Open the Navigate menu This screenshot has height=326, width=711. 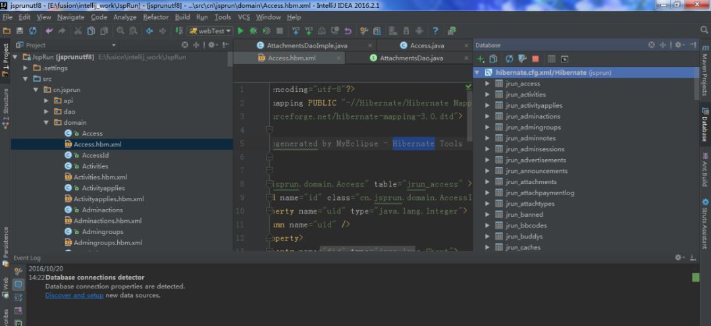70,17
